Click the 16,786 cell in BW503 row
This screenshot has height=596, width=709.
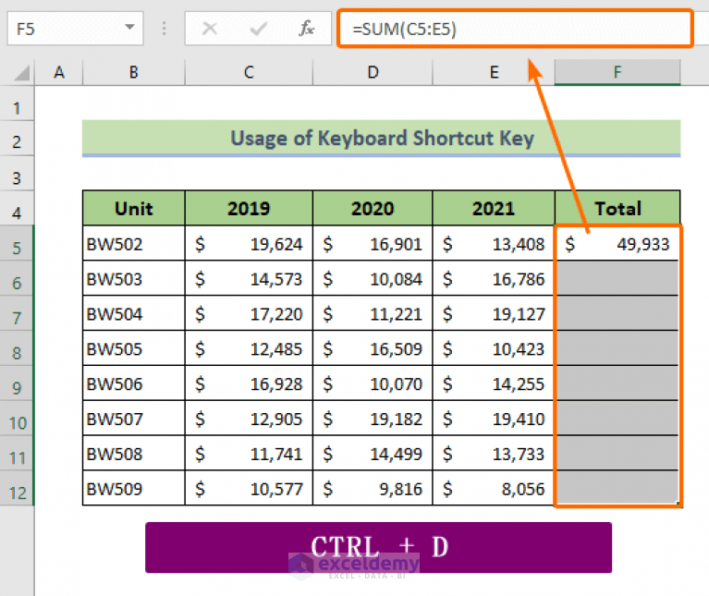point(494,279)
